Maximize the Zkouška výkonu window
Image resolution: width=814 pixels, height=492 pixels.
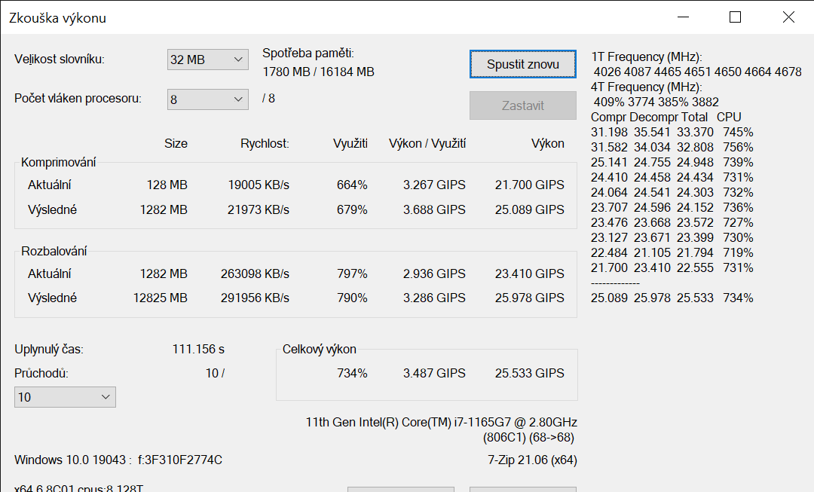click(735, 17)
